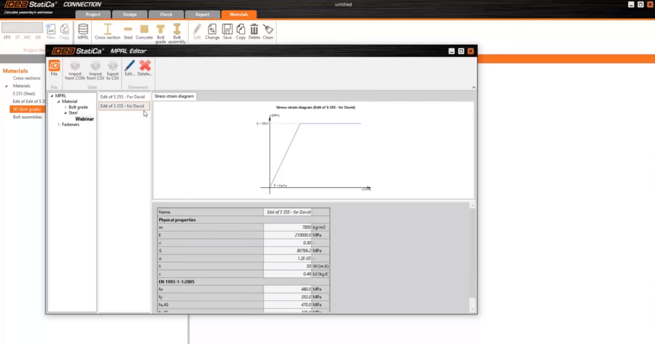655x344 pixels.
Task: Select Cross-sections in main materials tree
Action: click(27, 78)
